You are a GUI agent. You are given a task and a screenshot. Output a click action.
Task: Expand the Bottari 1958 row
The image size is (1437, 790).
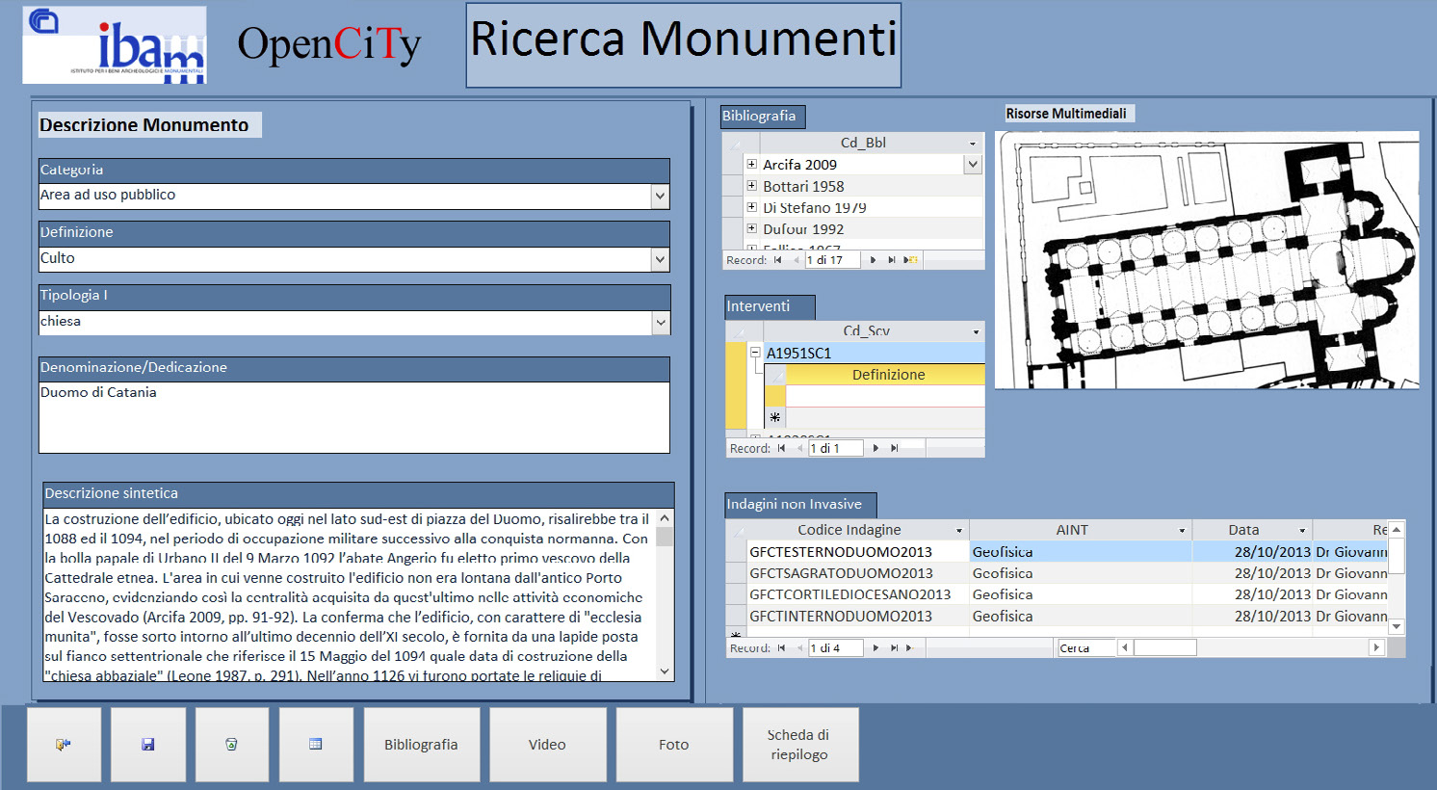pyautogui.click(x=752, y=185)
